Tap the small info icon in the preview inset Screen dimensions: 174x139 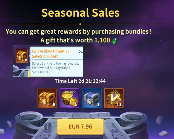(22, 75)
